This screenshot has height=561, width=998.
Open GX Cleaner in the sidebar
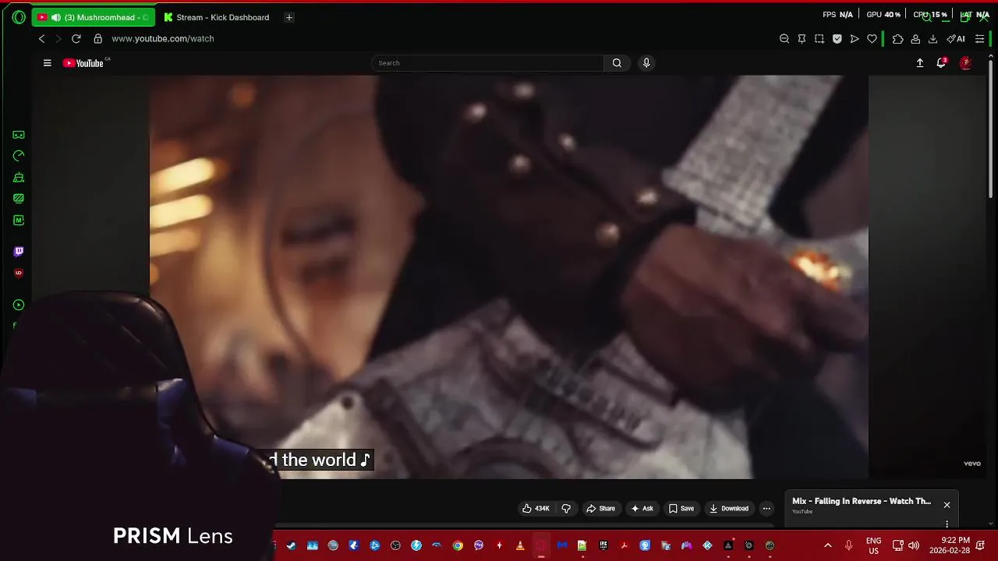[19, 178]
